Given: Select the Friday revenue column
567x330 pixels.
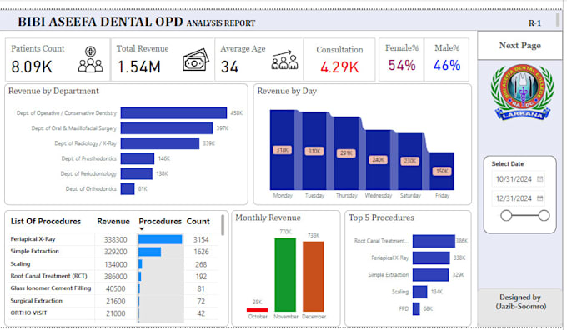Looking at the screenshot, I should click(x=442, y=172).
